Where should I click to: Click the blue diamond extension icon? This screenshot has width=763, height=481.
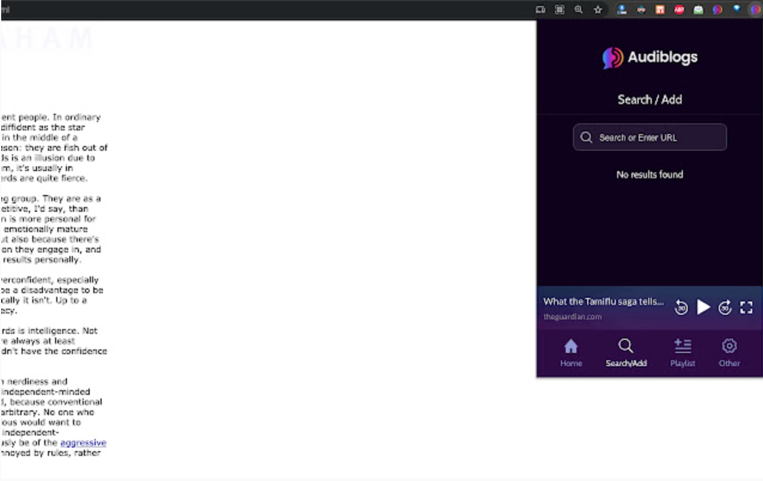[737, 9]
